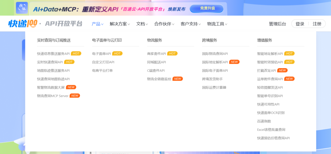Select 短信提醒发送API
Image resolution: width=331 pixels, height=154 pixels.
pos(270,87)
